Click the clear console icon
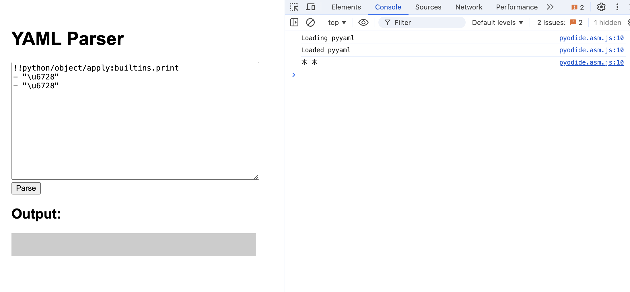The height and width of the screenshot is (292, 630). [x=310, y=22]
